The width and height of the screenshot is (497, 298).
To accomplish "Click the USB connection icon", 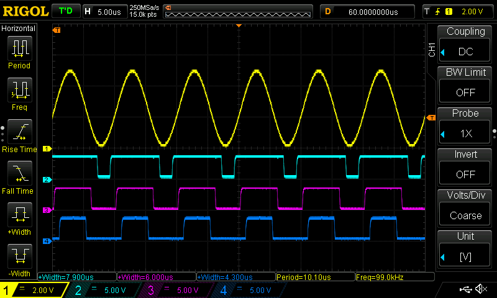I will pyautogui.click(x=465, y=289).
